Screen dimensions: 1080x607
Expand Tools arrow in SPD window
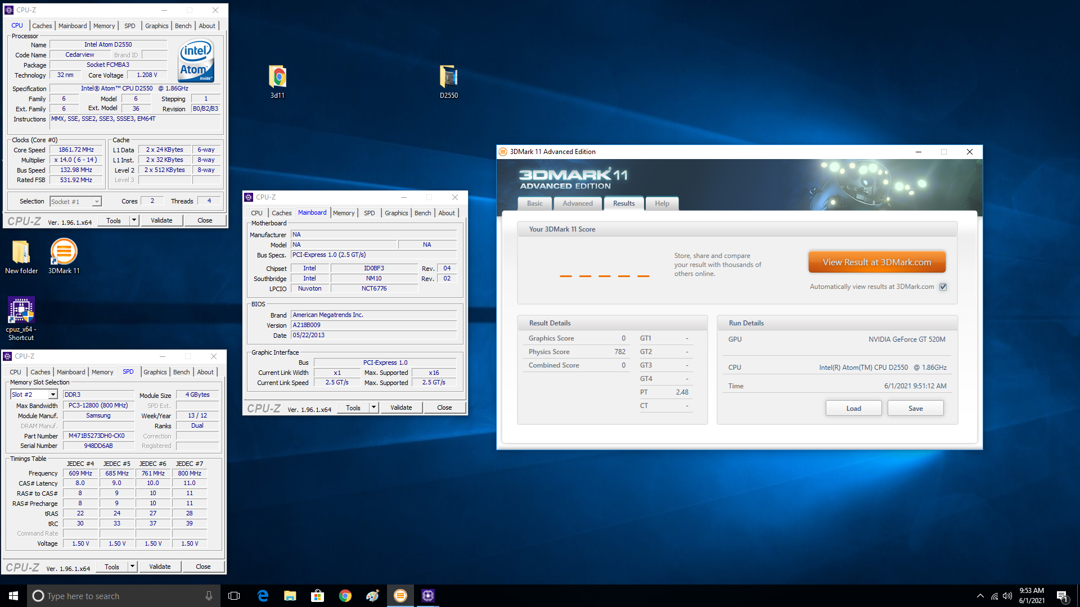(132, 567)
